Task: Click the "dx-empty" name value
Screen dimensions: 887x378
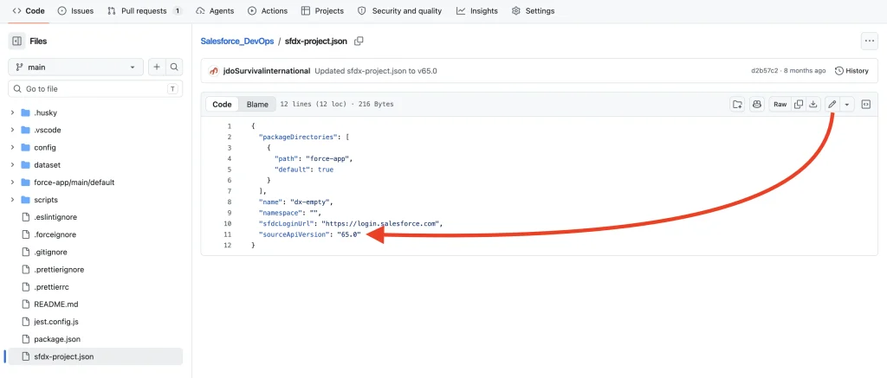Action: pos(309,202)
